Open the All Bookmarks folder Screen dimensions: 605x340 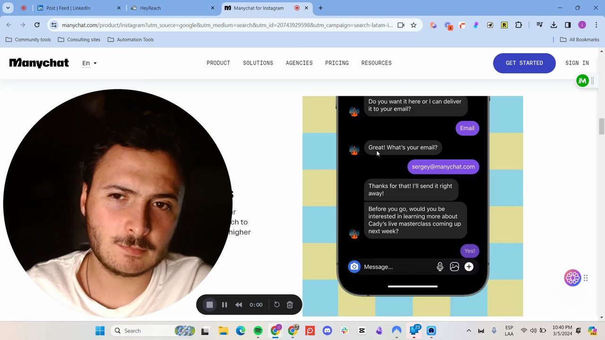(x=579, y=40)
